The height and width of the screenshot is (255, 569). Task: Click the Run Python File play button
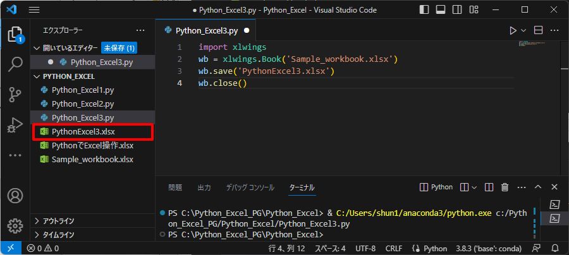[513, 31]
